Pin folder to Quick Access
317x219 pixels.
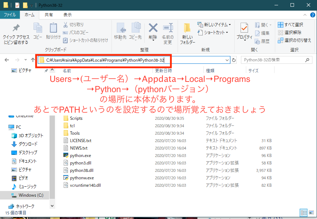[x=16, y=34]
